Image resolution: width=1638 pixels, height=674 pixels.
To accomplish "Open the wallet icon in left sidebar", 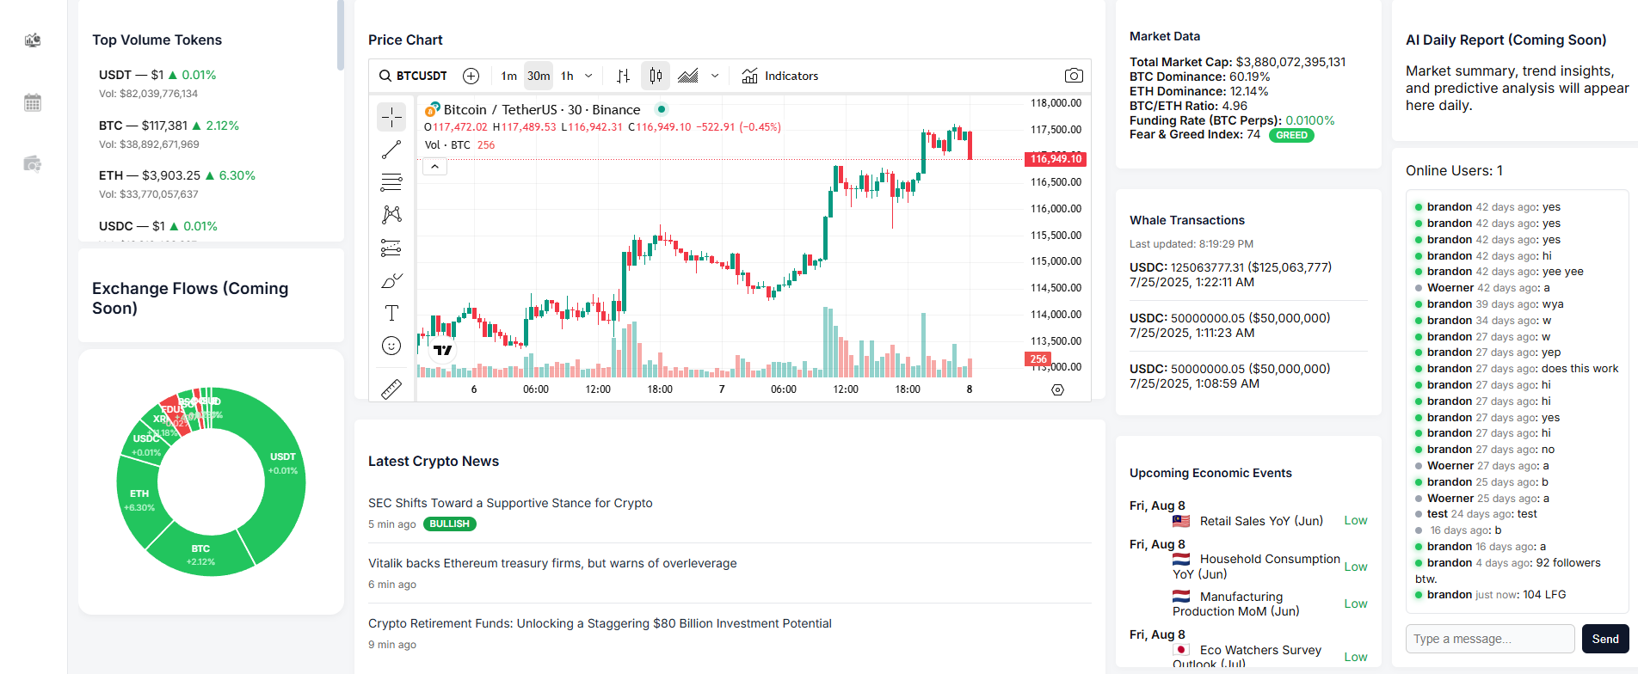I will click(33, 164).
